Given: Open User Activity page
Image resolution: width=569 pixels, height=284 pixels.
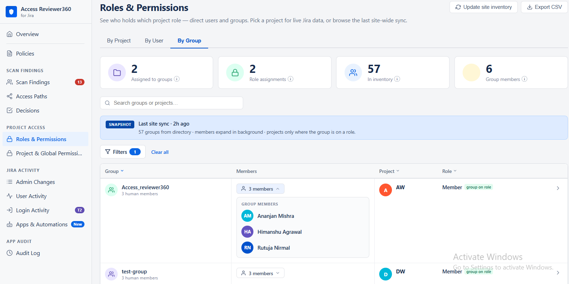Looking at the screenshot, I should coord(45,196).
